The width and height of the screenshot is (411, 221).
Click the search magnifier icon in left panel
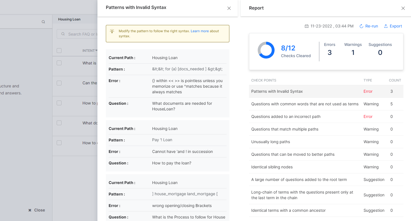[43, 22]
